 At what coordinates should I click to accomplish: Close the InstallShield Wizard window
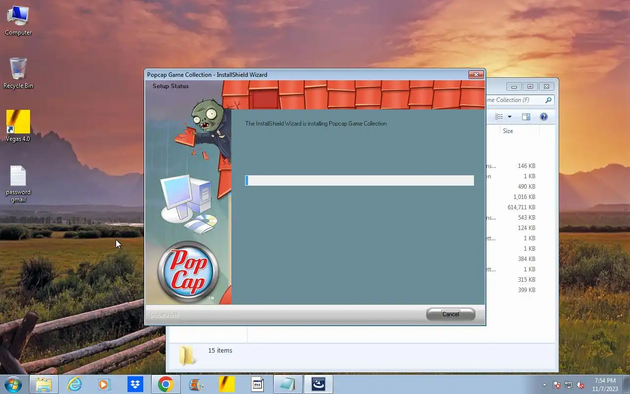click(x=475, y=75)
